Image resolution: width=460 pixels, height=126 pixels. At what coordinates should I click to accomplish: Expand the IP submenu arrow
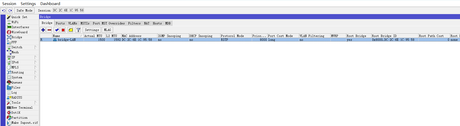[36, 57]
